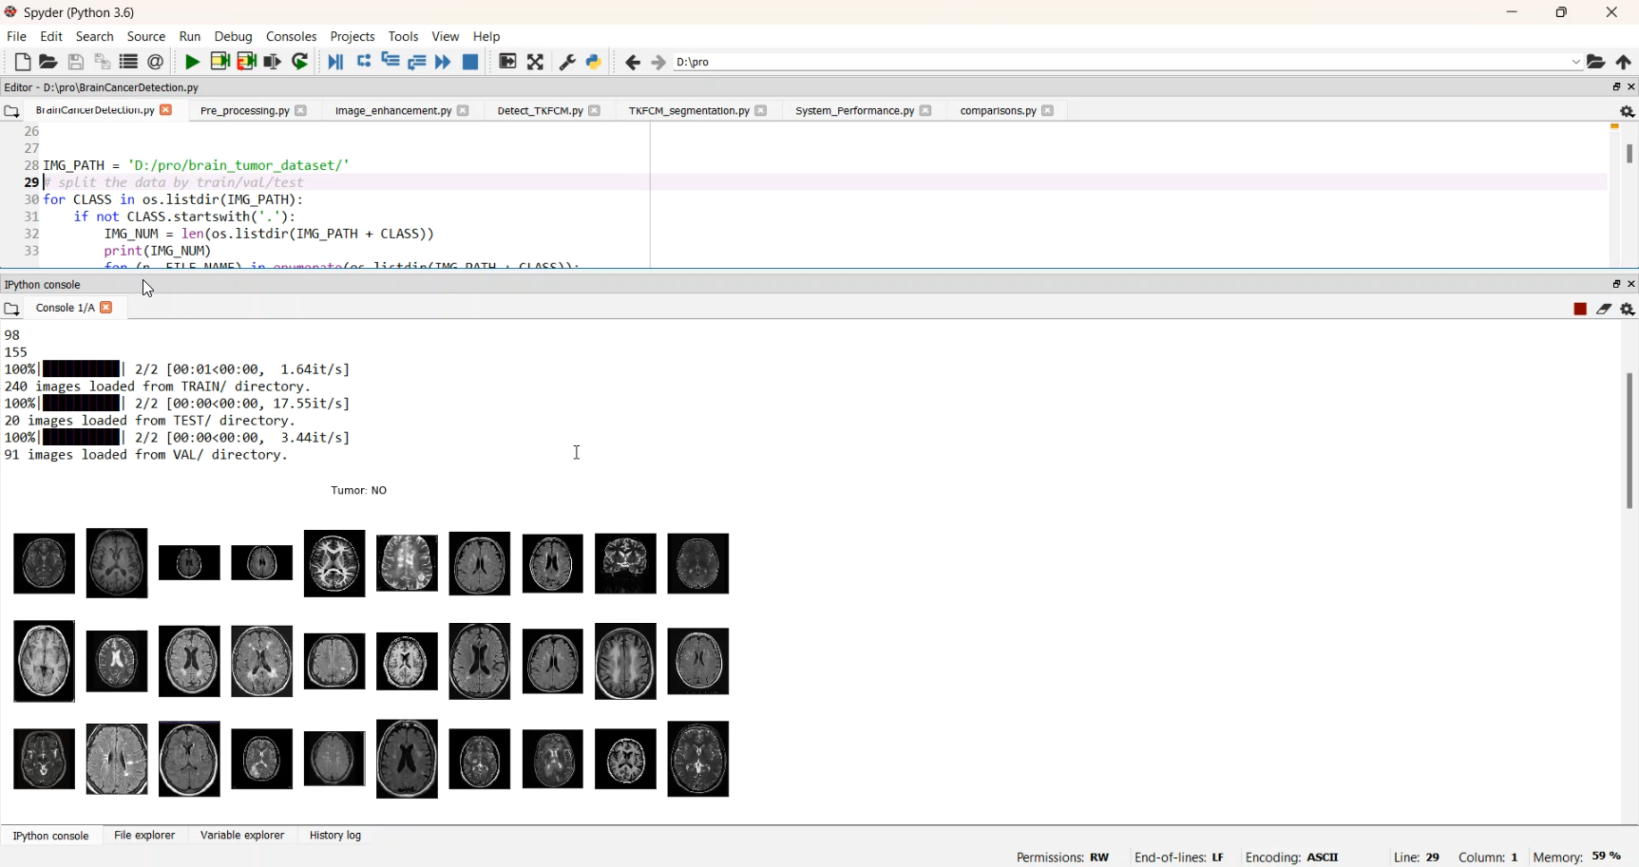
Task: Step return out of function
Action: 417,63
